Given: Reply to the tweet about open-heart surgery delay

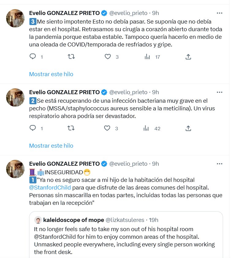Looking at the screenshot, I should [x=33, y=57].
